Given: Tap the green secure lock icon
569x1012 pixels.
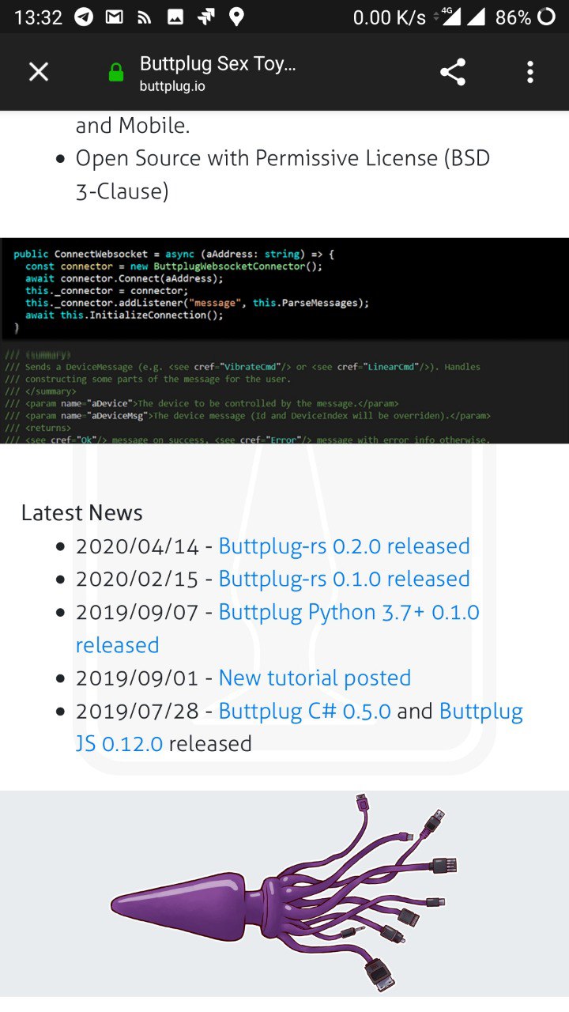Looking at the screenshot, I should [116, 74].
